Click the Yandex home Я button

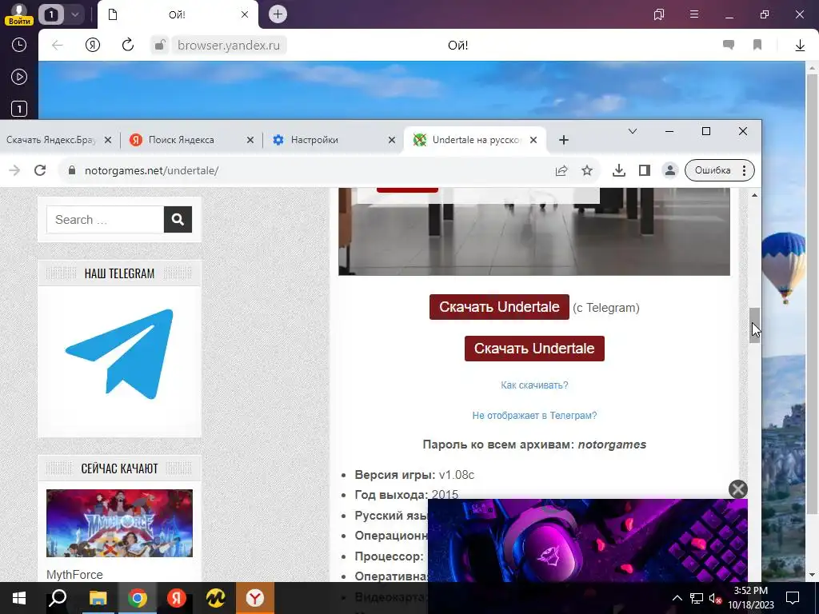pyautogui.click(x=93, y=46)
